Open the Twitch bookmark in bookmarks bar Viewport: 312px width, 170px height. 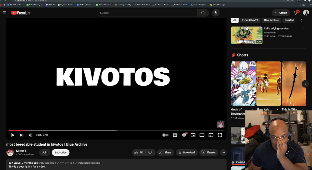click(51, 5)
